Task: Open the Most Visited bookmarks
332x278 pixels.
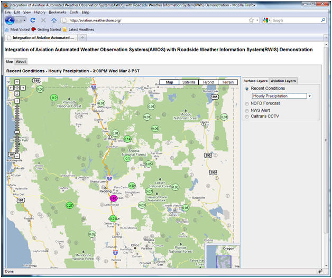Action: (17, 30)
